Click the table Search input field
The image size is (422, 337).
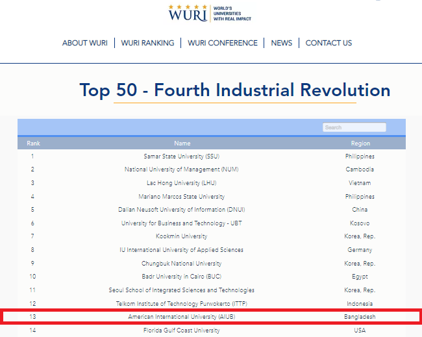coord(354,127)
